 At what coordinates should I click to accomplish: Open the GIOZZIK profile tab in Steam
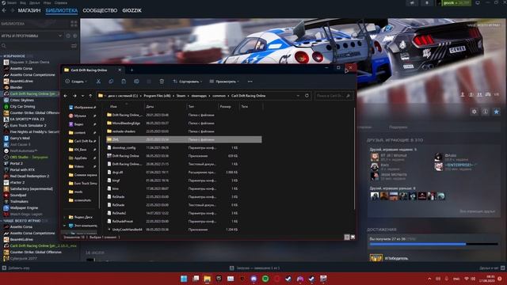(132, 10)
